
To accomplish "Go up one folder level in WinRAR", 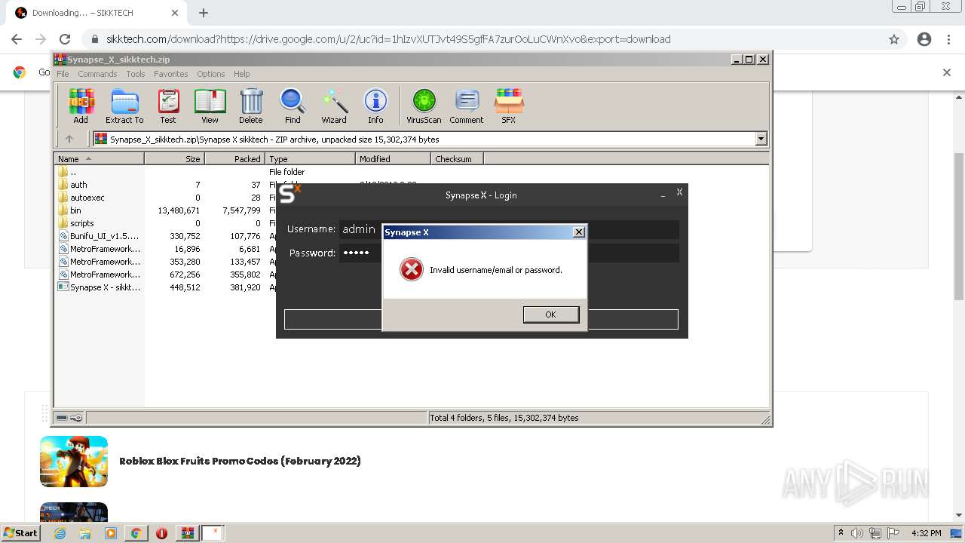I will coord(69,139).
